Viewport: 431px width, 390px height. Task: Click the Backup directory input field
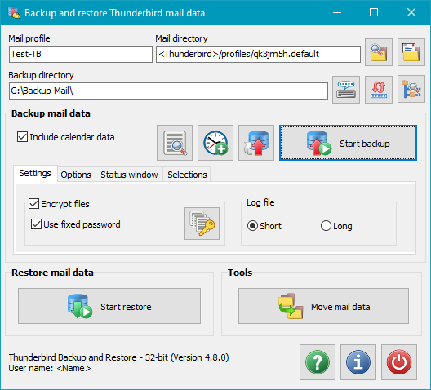tap(168, 91)
